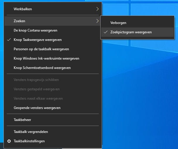Expand the Werkbalken chevron arrow

coord(97,9)
